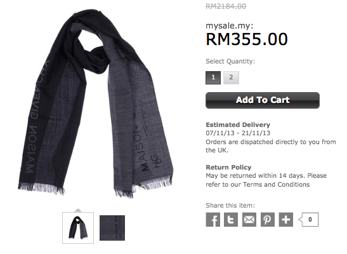This screenshot has height=254, width=347.
Task: Select quantity 1
Action: (213, 77)
